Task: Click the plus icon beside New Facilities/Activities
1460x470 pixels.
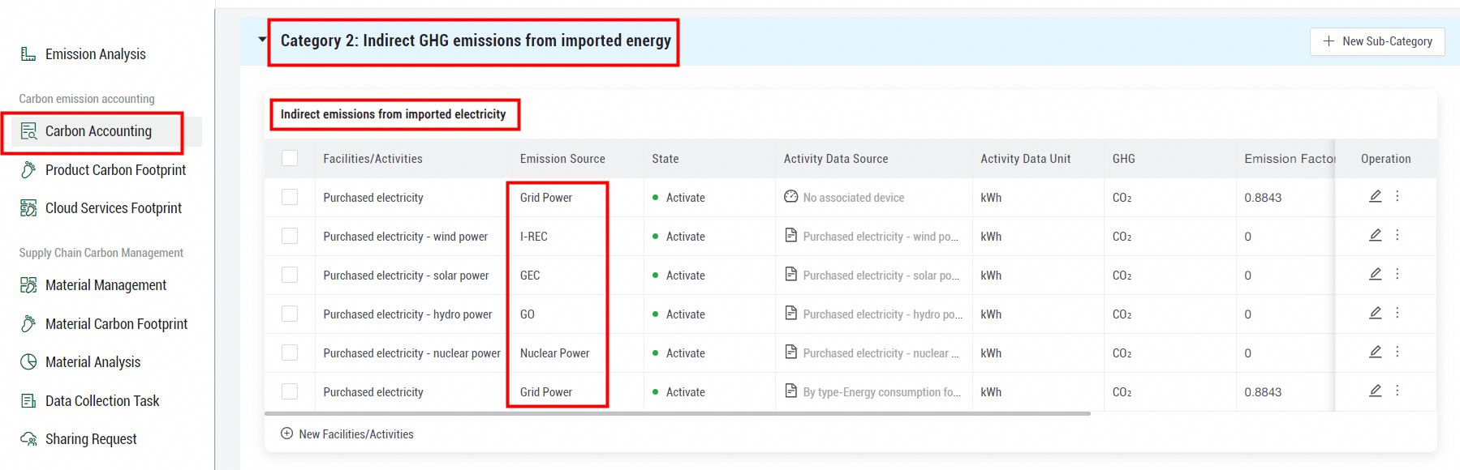Action: coord(286,434)
